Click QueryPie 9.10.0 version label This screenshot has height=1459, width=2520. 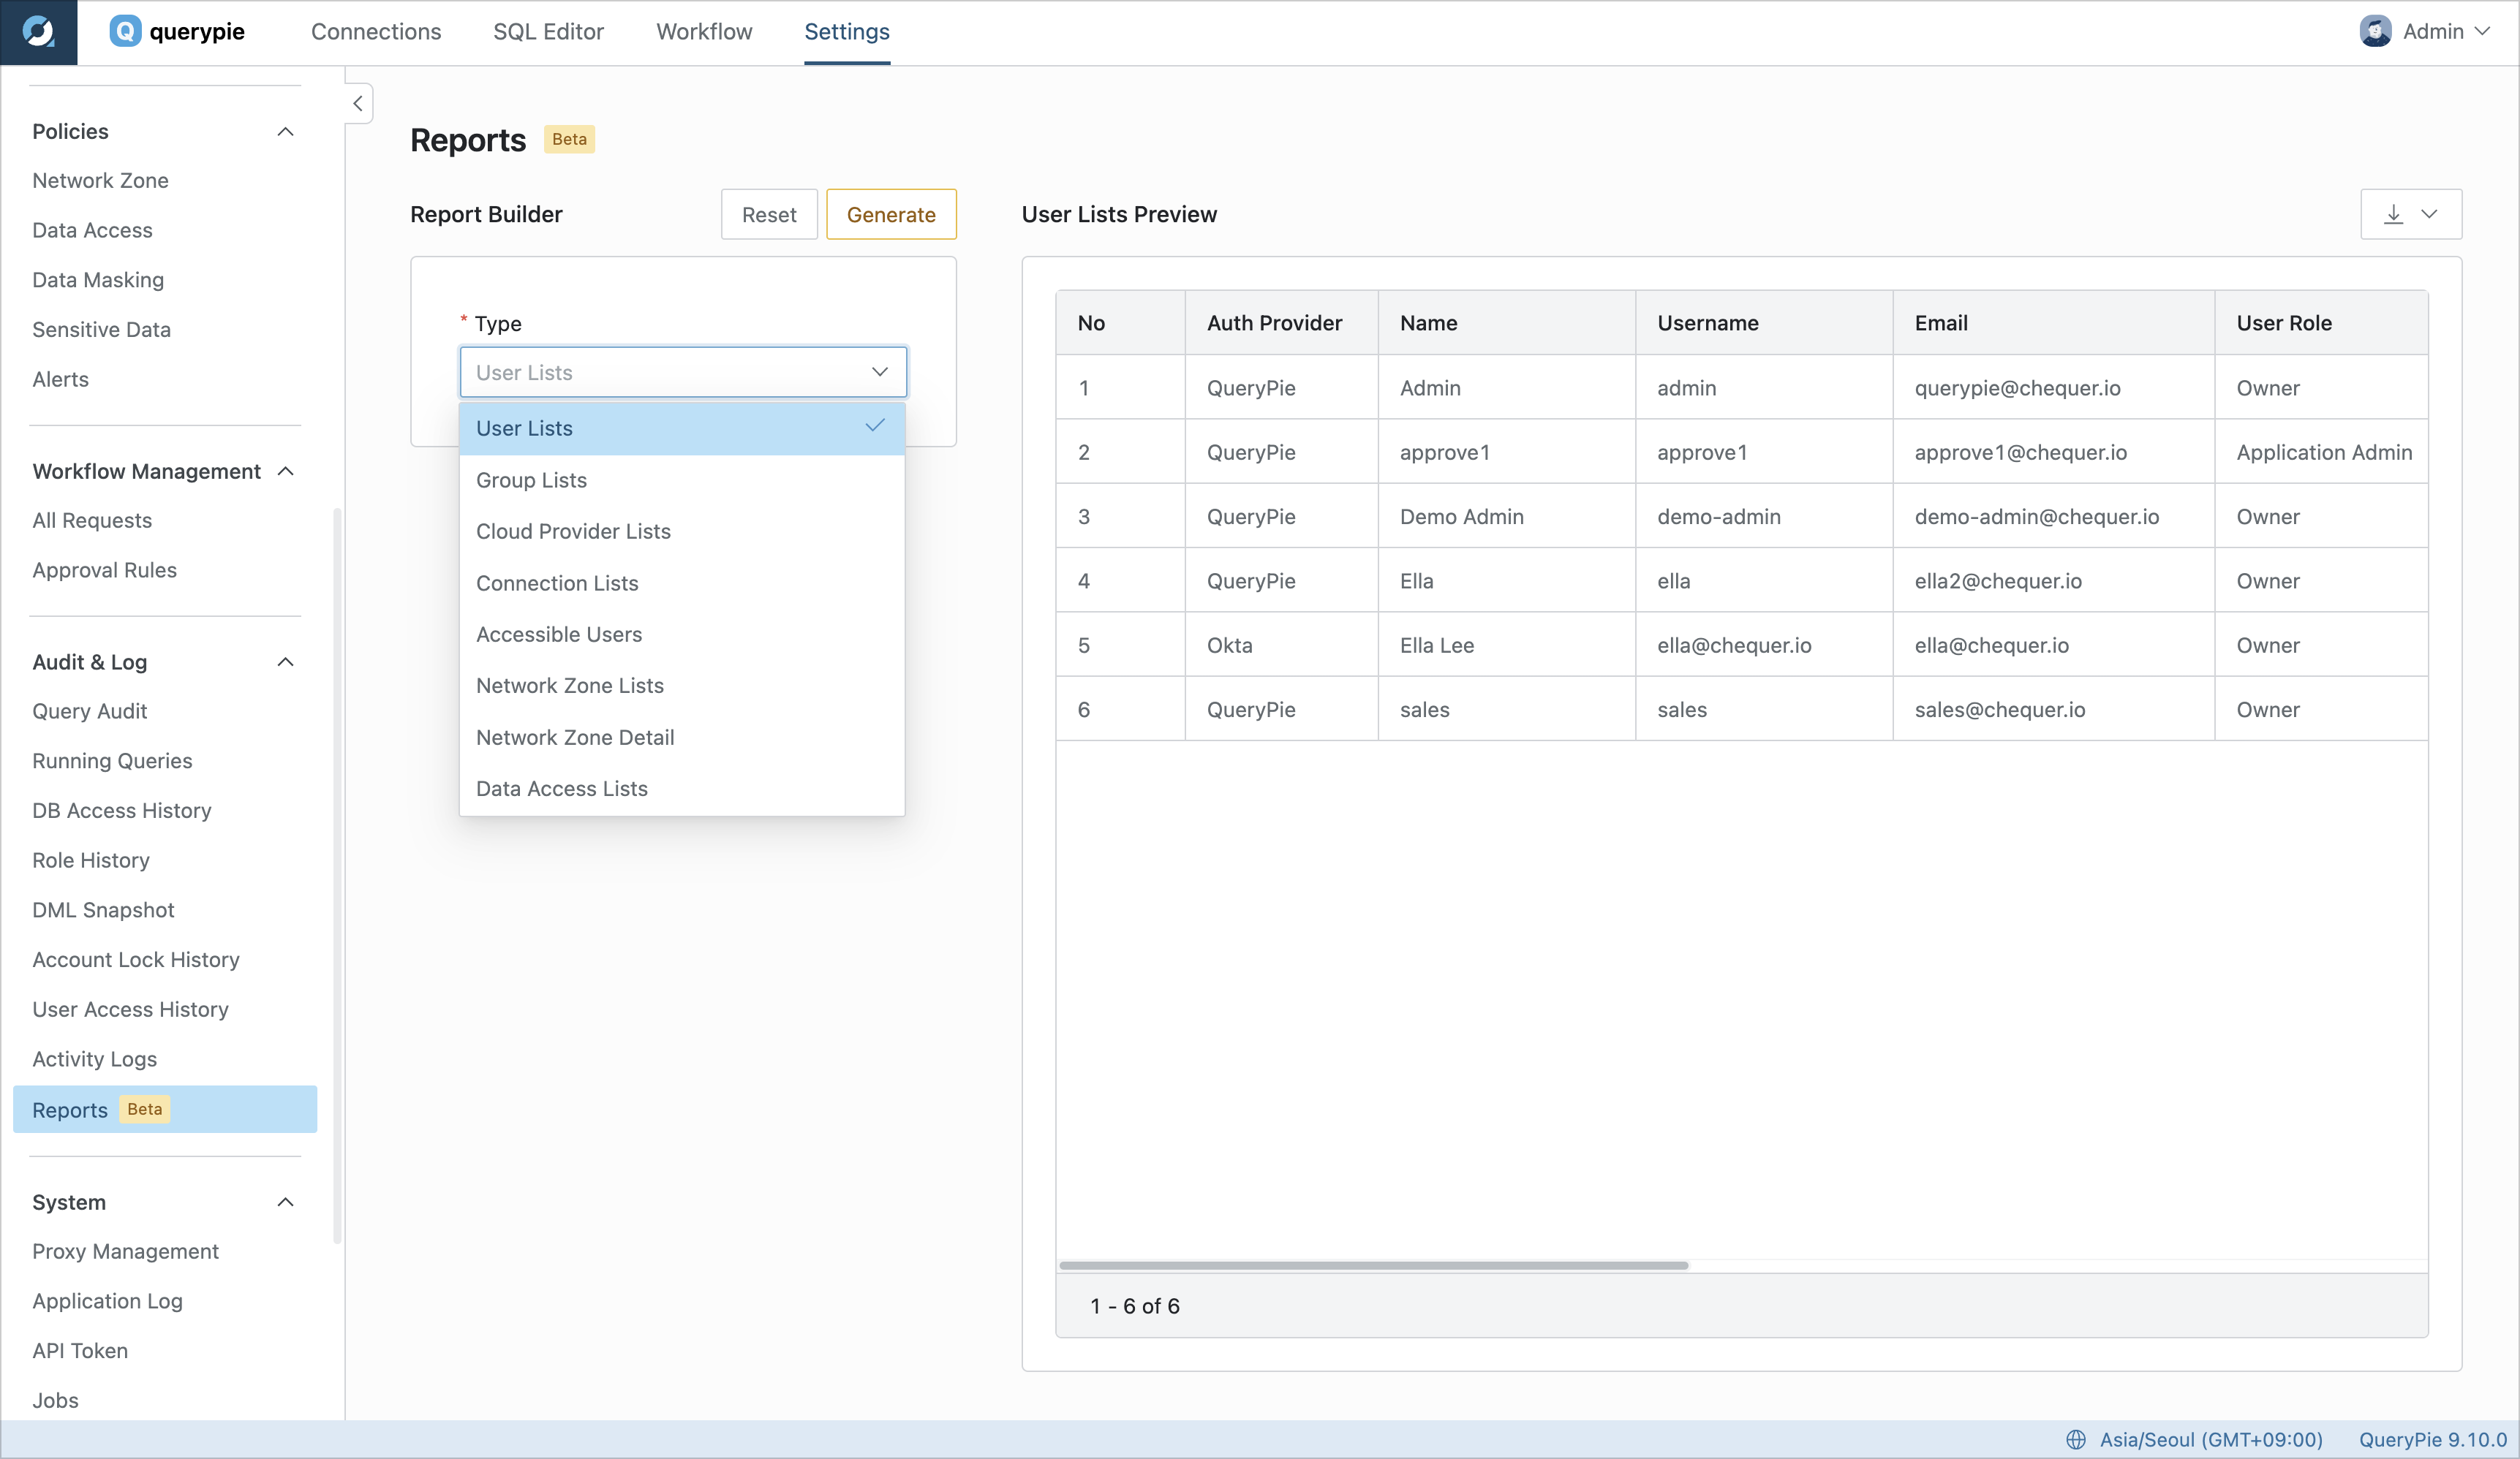tap(2433, 1439)
